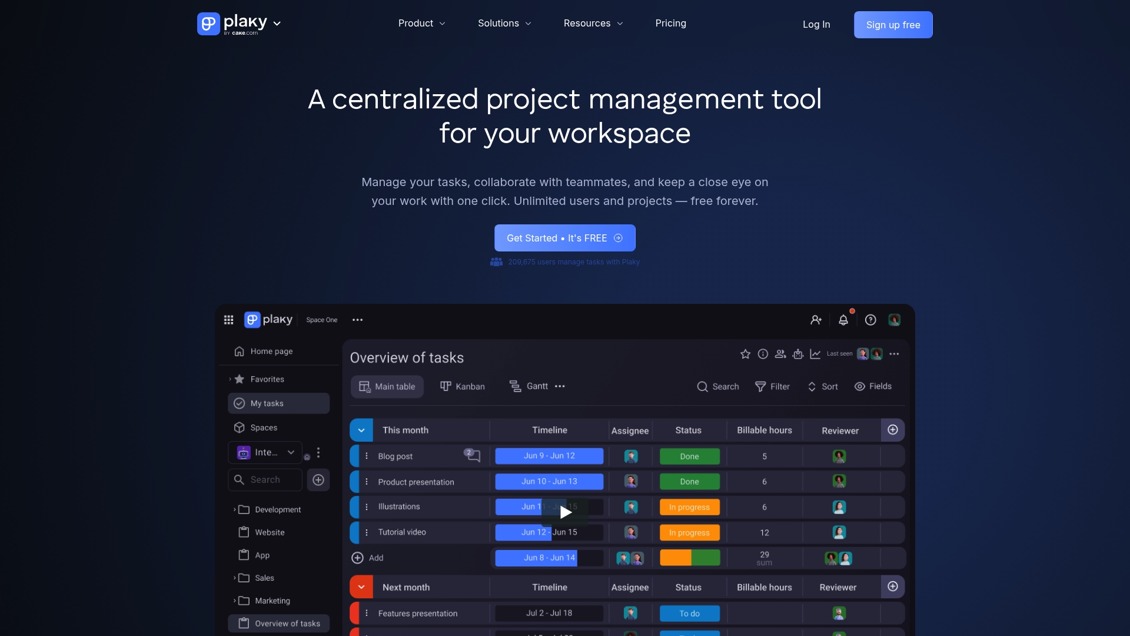The width and height of the screenshot is (1130, 636).
Task: Expand the Sales folder
Action: [234, 578]
